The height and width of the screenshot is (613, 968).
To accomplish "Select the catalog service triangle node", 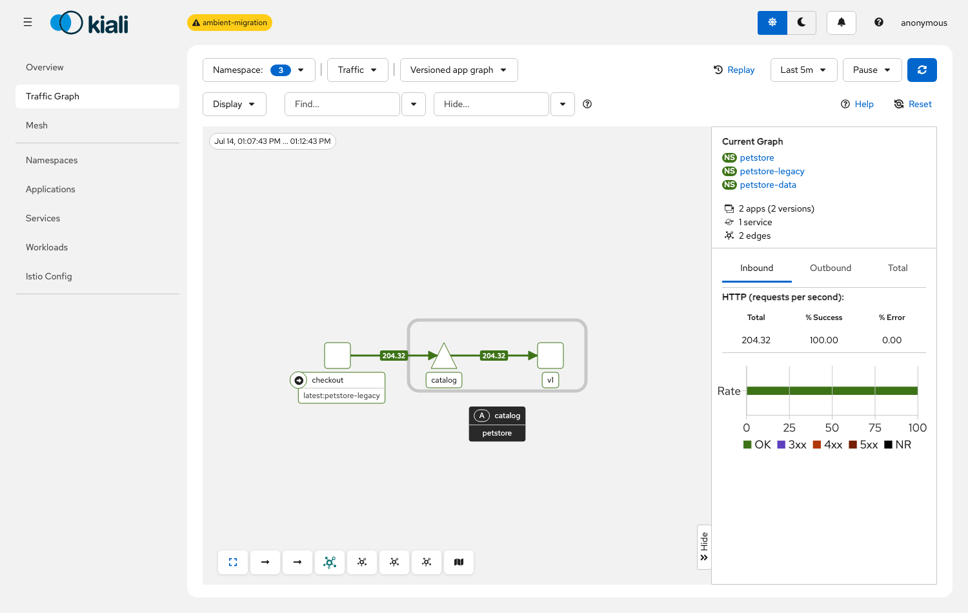I will pos(444,356).
